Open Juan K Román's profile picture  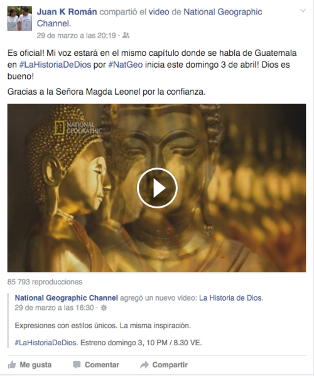[19, 18]
